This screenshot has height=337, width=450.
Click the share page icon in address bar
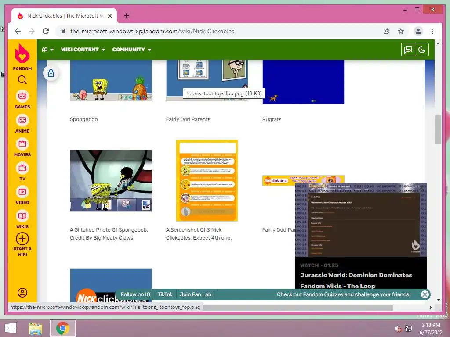(x=387, y=31)
